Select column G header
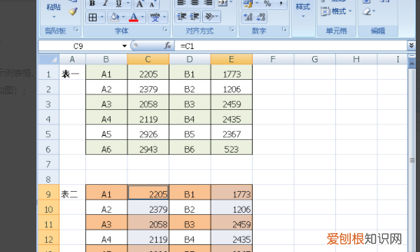Screen dimensions: 420x252 point(315,59)
